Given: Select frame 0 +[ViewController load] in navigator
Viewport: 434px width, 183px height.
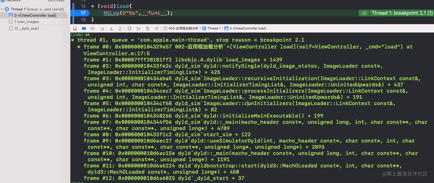Looking at the screenshot, I should pyautogui.click(x=34, y=15).
